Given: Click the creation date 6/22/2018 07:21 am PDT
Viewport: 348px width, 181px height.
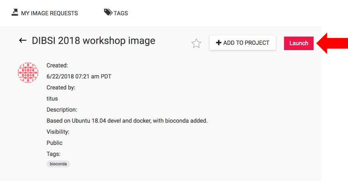Looking at the screenshot, I should [x=79, y=77].
